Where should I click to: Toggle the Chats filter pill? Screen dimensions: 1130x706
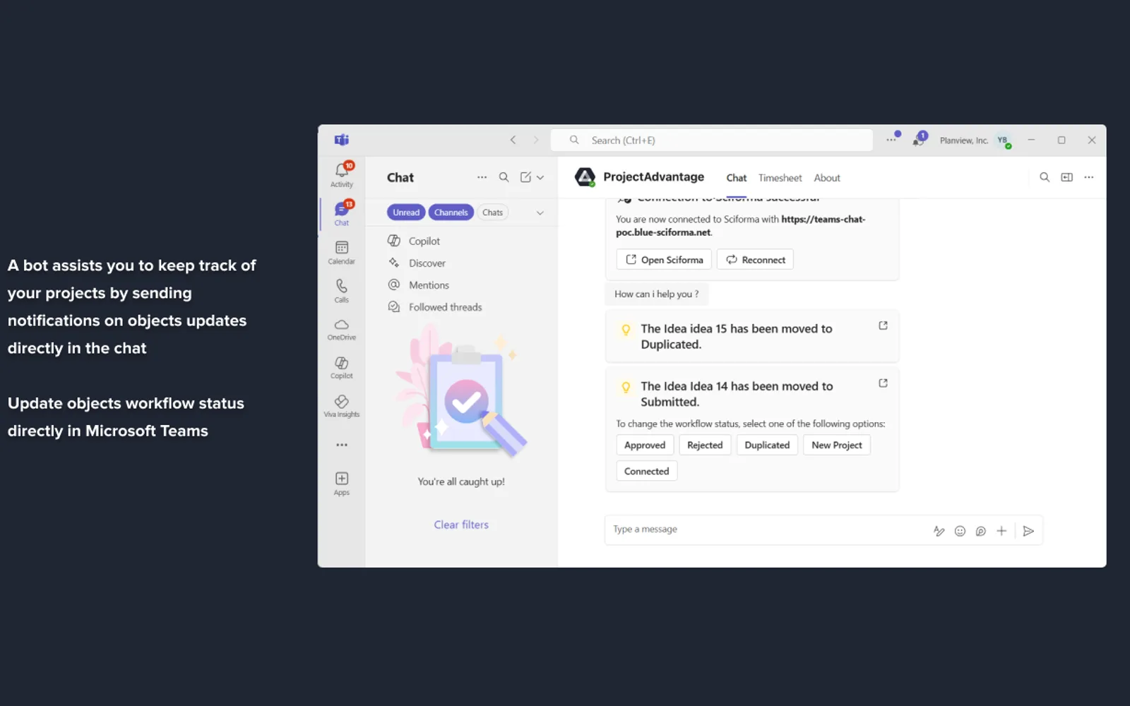click(492, 213)
